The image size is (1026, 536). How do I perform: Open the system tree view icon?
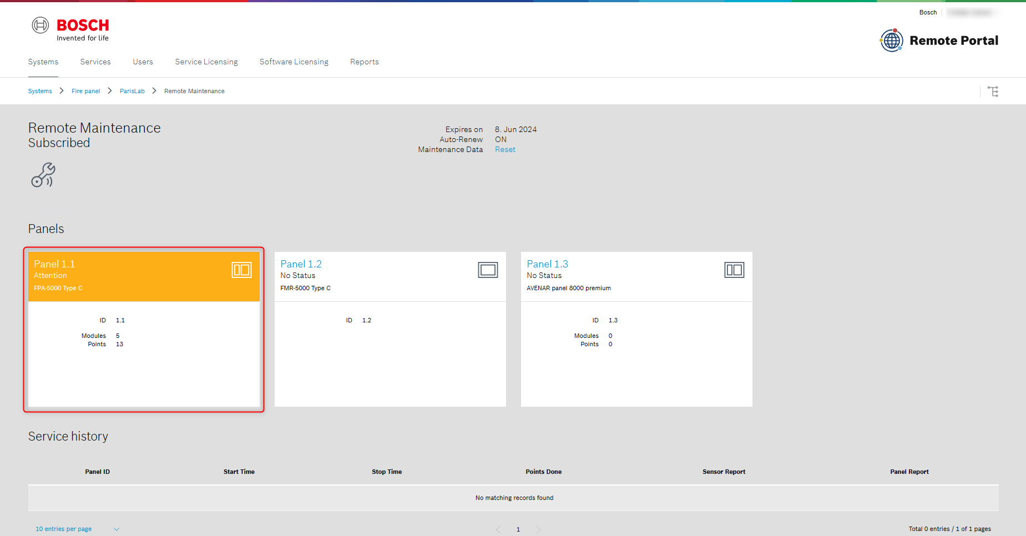click(x=993, y=92)
